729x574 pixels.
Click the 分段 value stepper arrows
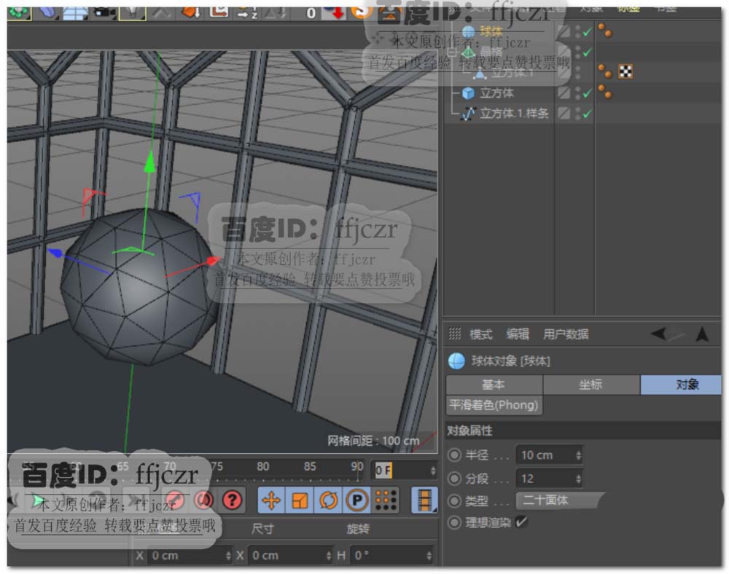pyautogui.click(x=578, y=479)
